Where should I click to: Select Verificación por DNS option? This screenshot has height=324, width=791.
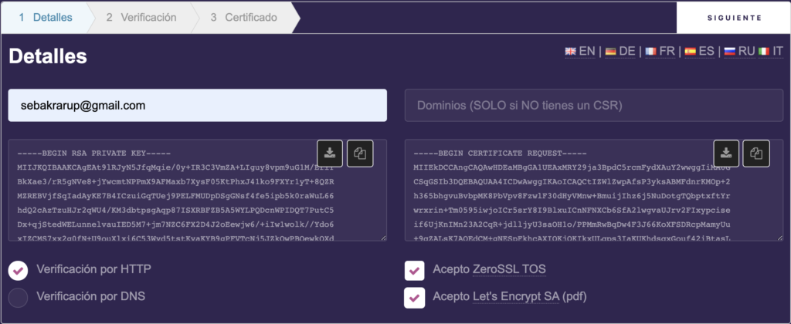19,296
